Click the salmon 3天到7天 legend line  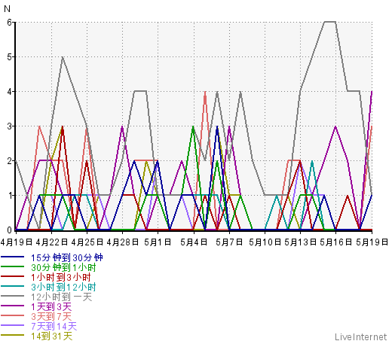coord(12,315)
